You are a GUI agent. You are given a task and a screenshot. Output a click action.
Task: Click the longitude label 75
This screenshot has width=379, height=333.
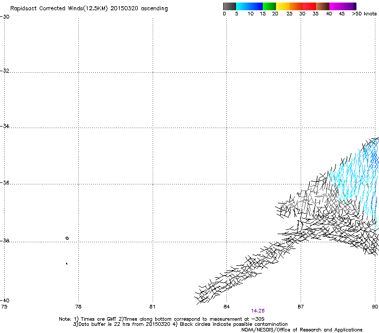[4, 307]
